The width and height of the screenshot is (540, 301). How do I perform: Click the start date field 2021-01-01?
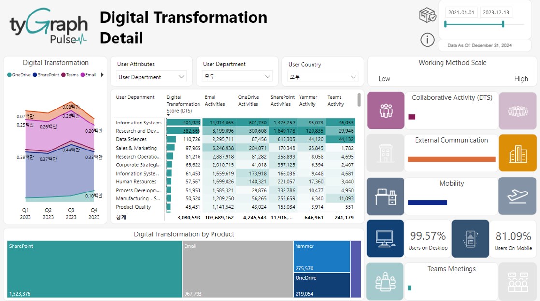(461, 12)
